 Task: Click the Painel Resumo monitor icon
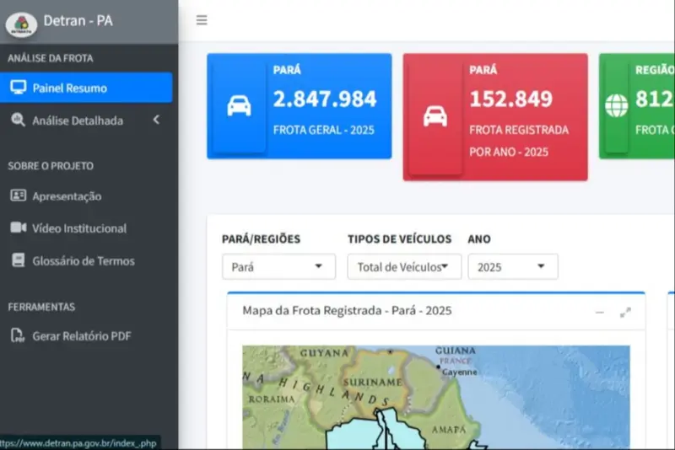[x=18, y=88]
